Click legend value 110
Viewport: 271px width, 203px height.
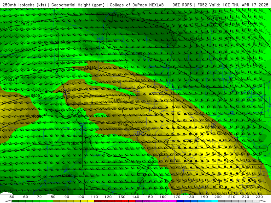point(95,197)
